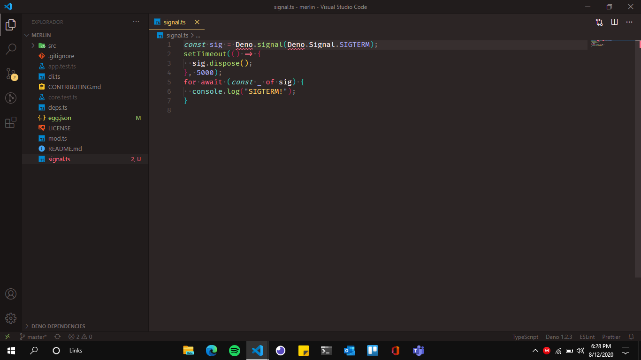
Task: Open the Accounts menu icon
Action: pyautogui.click(x=11, y=294)
